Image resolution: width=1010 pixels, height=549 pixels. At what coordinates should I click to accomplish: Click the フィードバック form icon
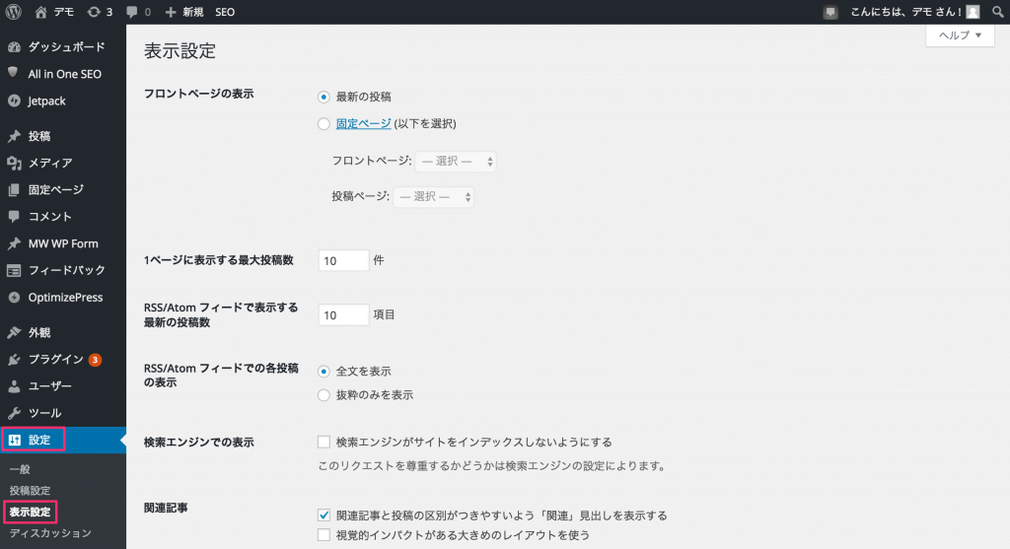click(x=14, y=270)
